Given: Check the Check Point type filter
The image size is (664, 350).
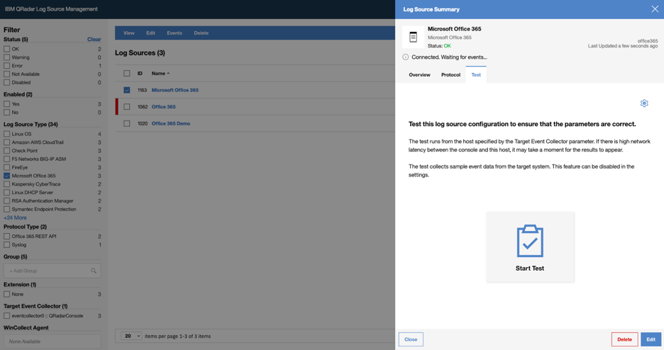Looking at the screenshot, I should [7, 150].
